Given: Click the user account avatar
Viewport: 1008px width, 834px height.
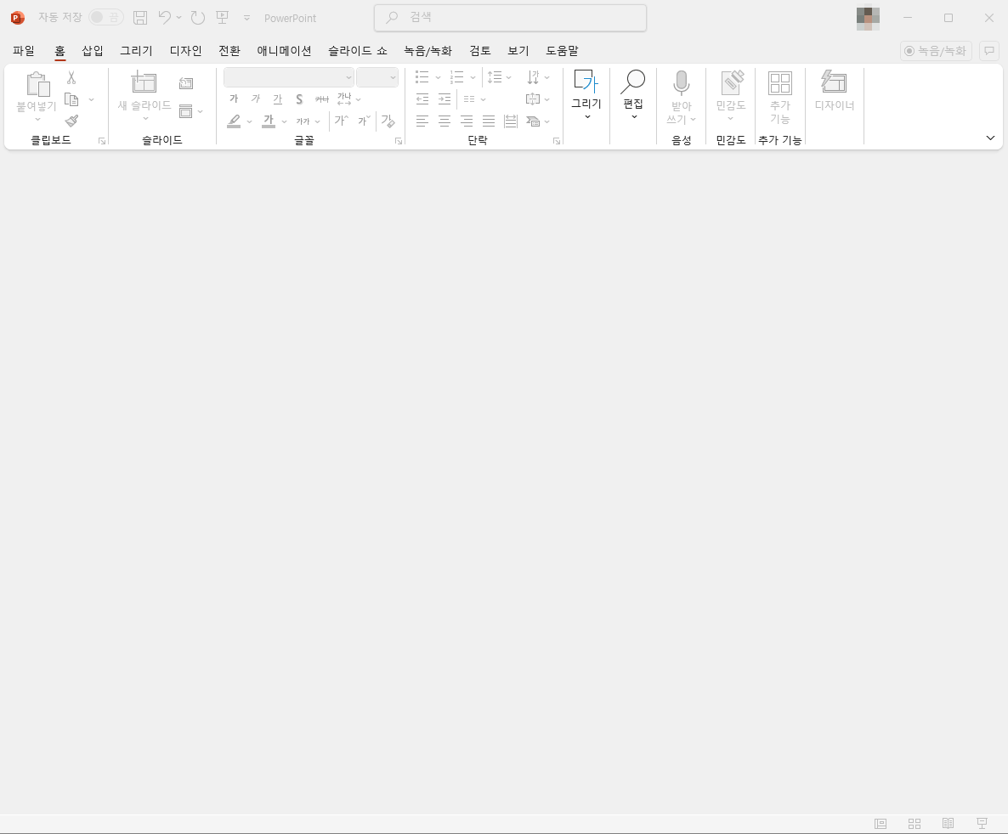Looking at the screenshot, I should click(x=868, y=19).
